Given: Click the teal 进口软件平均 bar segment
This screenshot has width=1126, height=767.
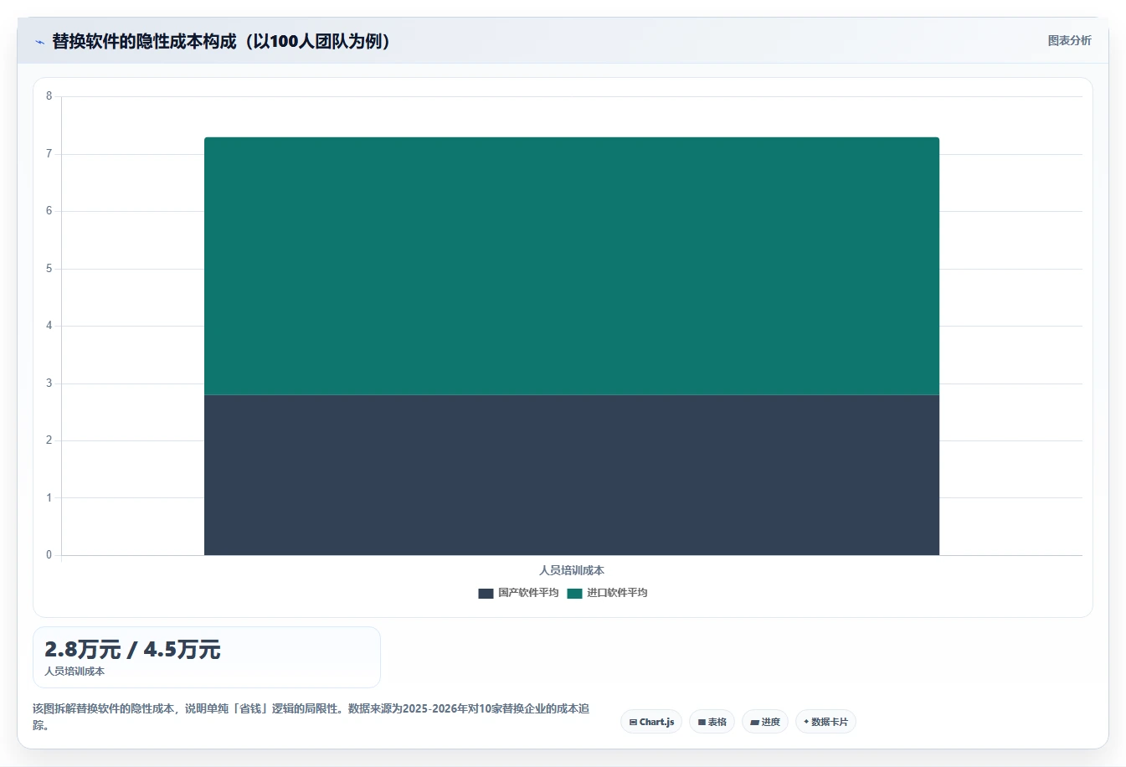Looking at the screenshot, I should [x=572, y=265].
